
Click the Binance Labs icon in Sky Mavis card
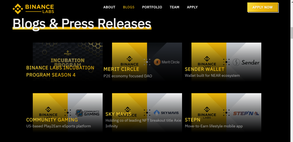(x=128, y=110)
